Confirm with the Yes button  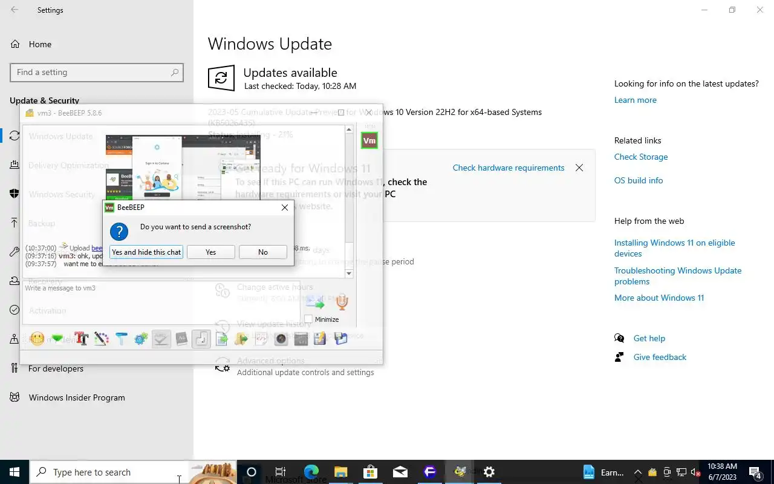click(210, 252)
